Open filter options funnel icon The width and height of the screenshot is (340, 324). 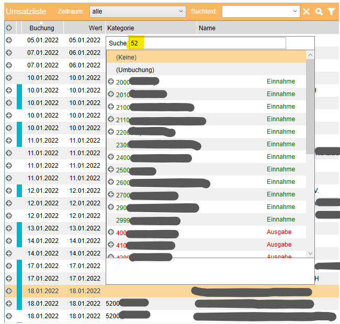(x=331, y=11)
